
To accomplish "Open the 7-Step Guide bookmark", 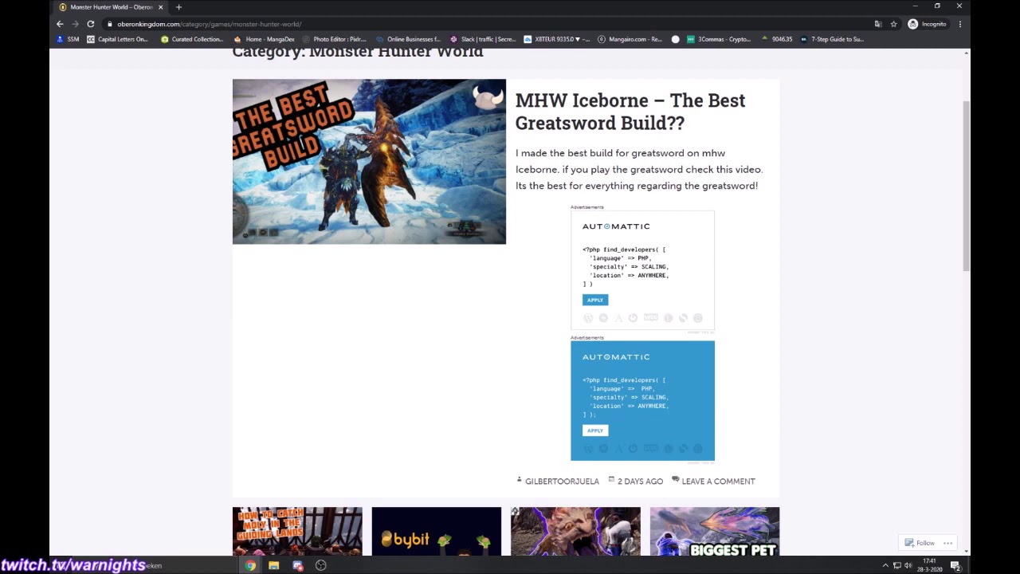I will click(833, 39).
